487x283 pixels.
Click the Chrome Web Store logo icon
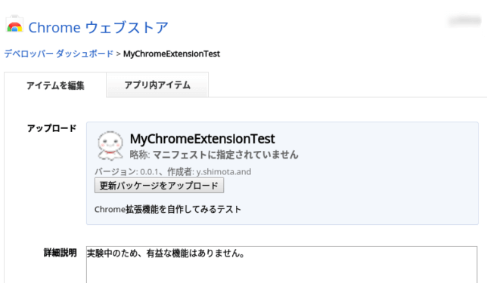coord(14,24)
